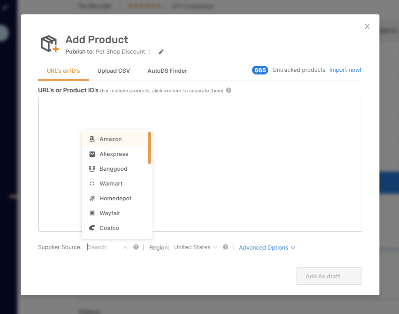Viewport: 399px width, 314px height.
Task: Open help icon next to Supplier Source
Action: pyautogui.click(x=136, y=247)
